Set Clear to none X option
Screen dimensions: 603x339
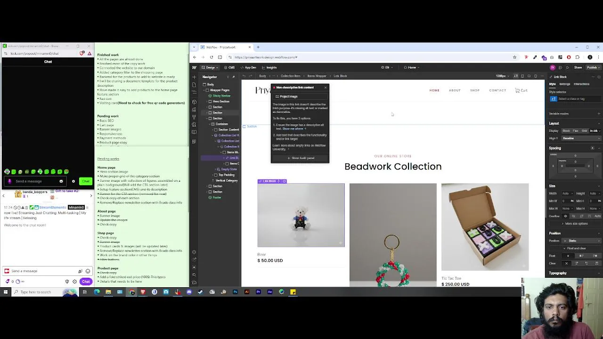pyautogui.click(x=566, y=263)
